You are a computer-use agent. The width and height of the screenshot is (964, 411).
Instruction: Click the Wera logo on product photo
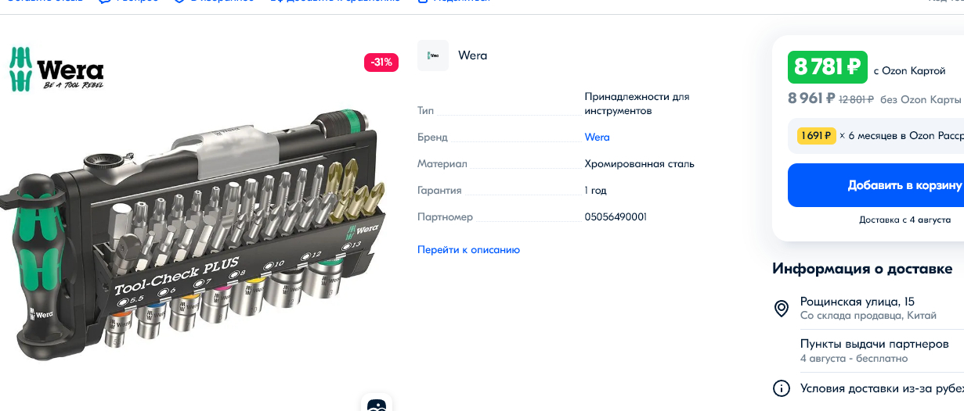point(56,69)
